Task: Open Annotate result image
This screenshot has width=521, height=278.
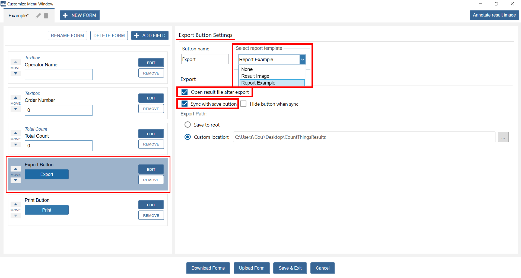Action: (x=494, y=15)
